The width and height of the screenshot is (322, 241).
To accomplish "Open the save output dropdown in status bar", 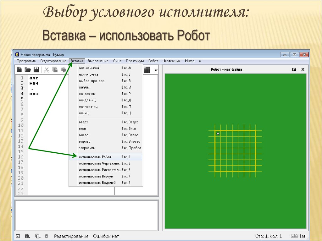I will pyautogui.click(x=28, y=236).
